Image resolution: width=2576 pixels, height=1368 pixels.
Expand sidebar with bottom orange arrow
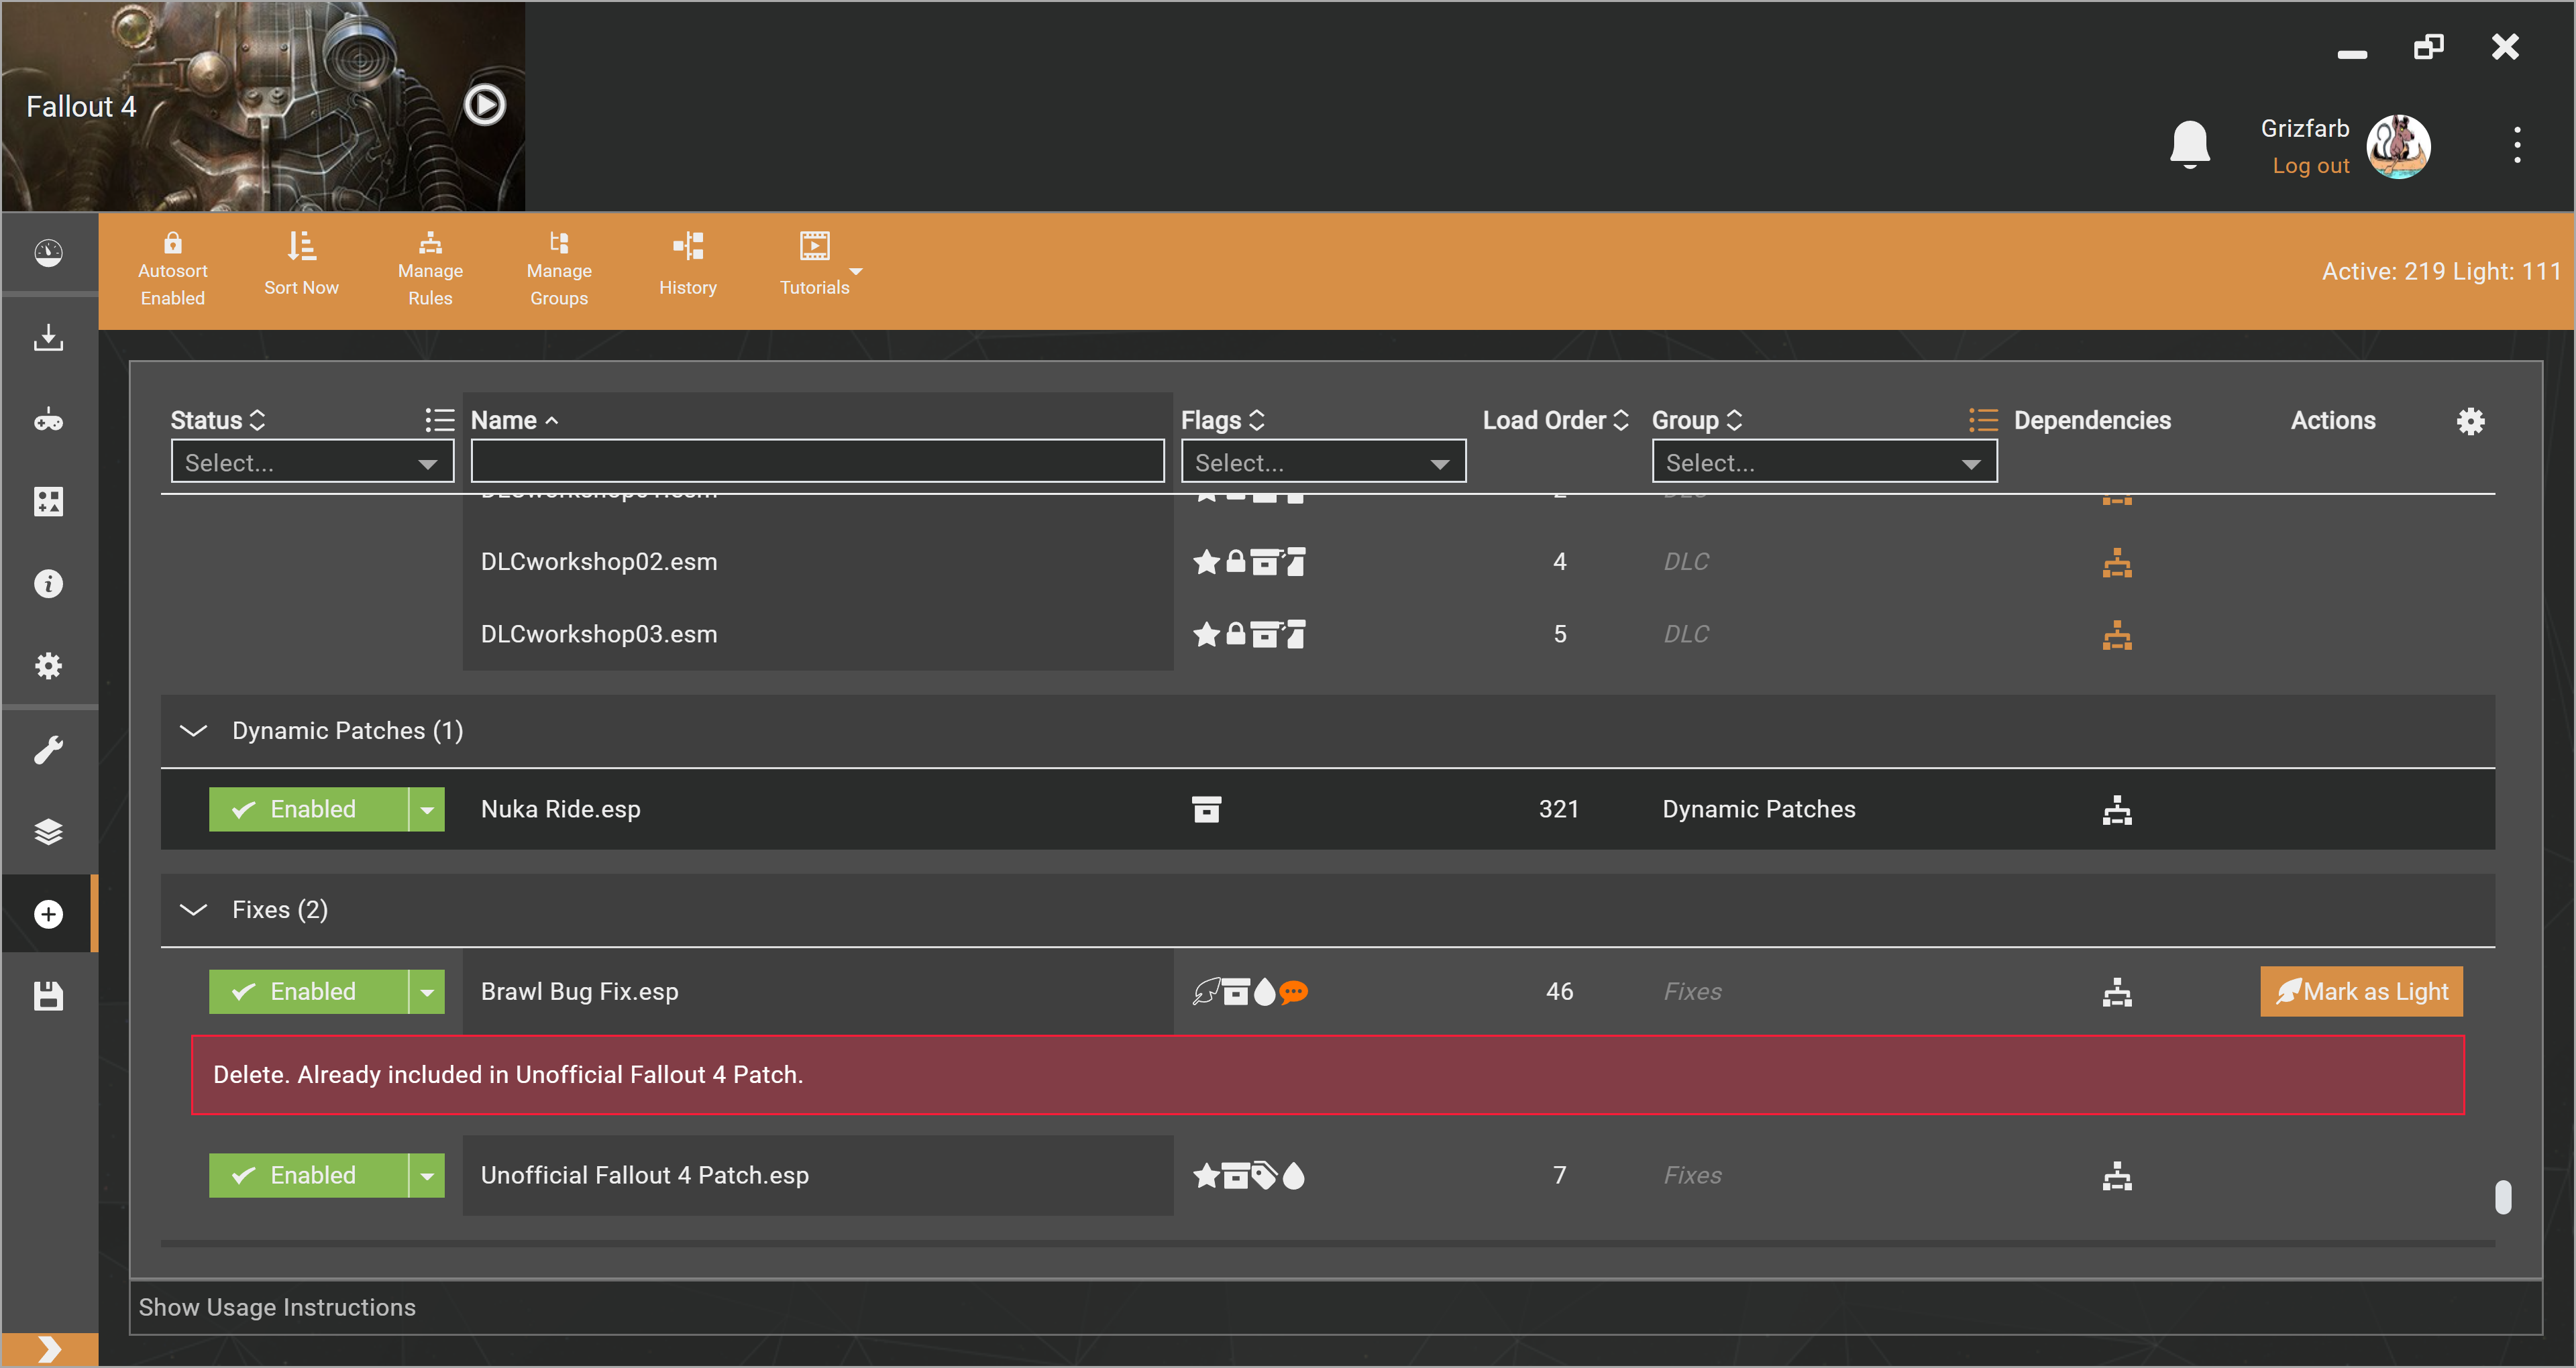click(49, 1349)
